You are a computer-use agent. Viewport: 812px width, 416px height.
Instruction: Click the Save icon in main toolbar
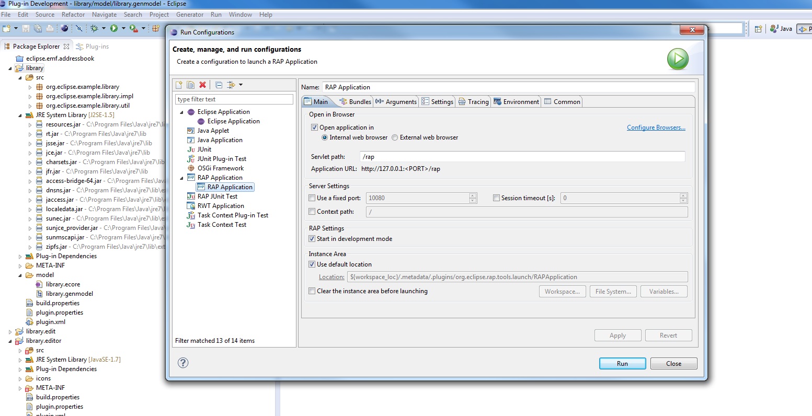(26, 28)
